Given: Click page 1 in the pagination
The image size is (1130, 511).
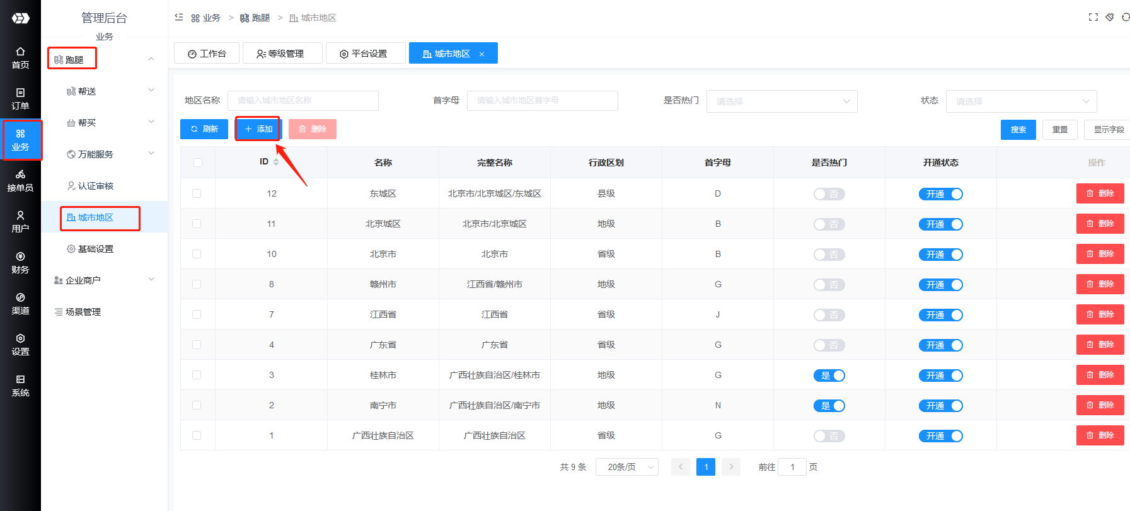Looking at the screenshot, I should click(x=706, y=467).
